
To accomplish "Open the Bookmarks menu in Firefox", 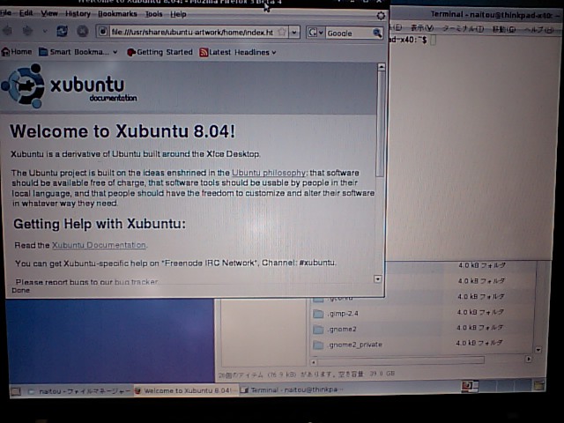I will pos(117,14).
